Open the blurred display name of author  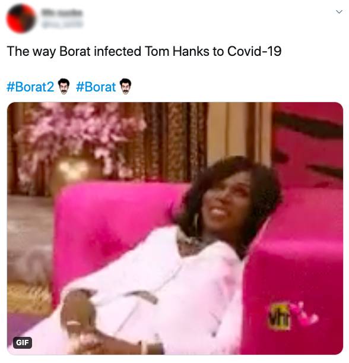[x=61, y=12]
